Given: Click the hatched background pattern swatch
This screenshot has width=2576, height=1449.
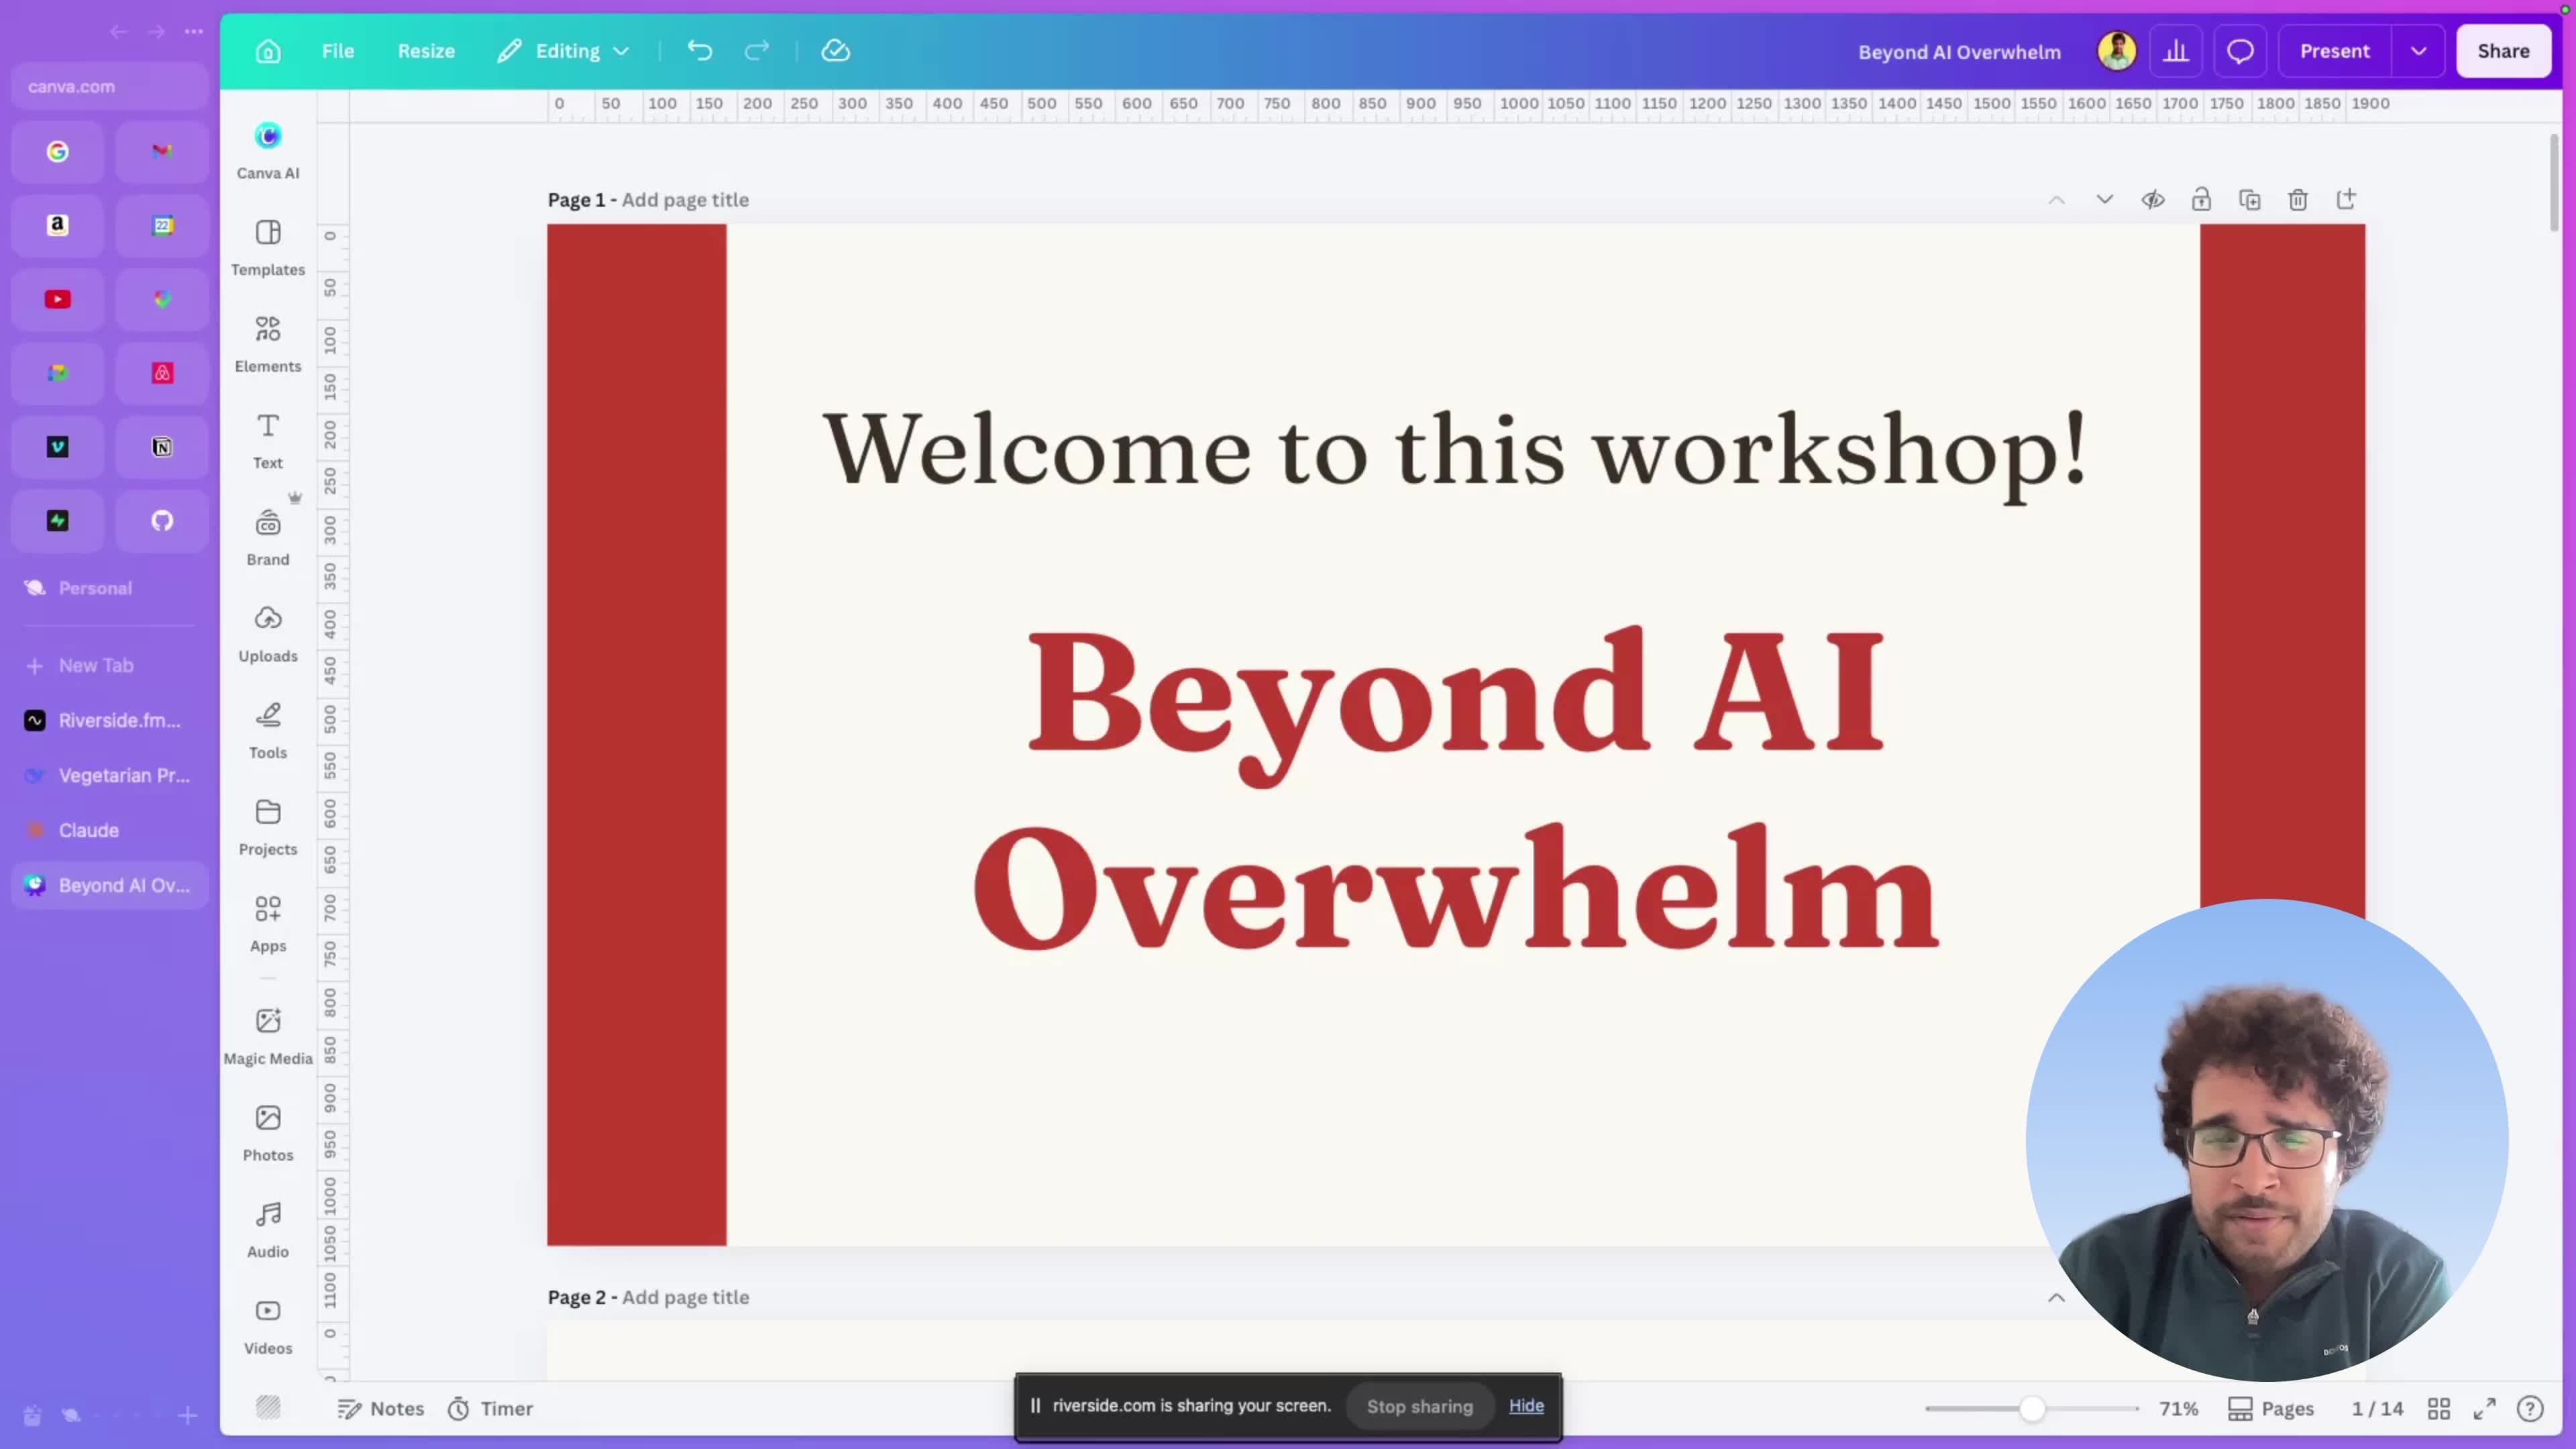Looking at the screenshot, I should [x=268, y=1407].
